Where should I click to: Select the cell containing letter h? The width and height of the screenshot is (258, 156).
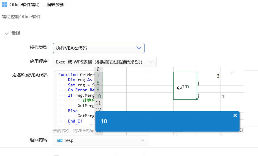click(232, 96)
